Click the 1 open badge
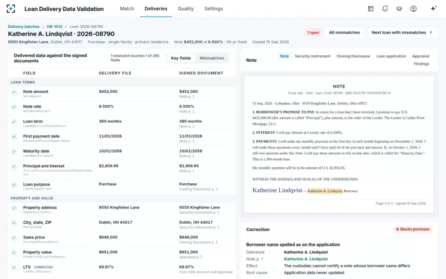Viewport: 446px width, 279px height. pos(313,33)
